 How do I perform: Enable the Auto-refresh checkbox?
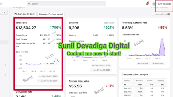[153, 14]
